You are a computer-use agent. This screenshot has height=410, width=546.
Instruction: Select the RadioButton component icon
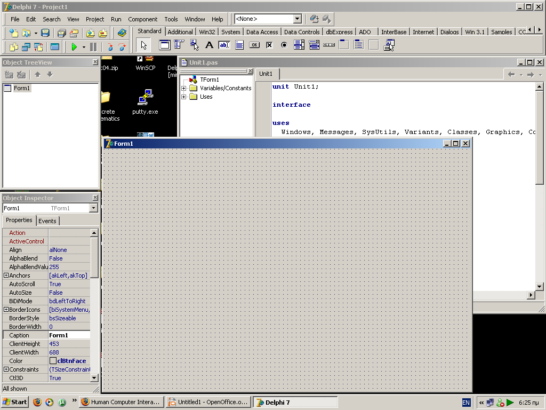pos(284,45)
